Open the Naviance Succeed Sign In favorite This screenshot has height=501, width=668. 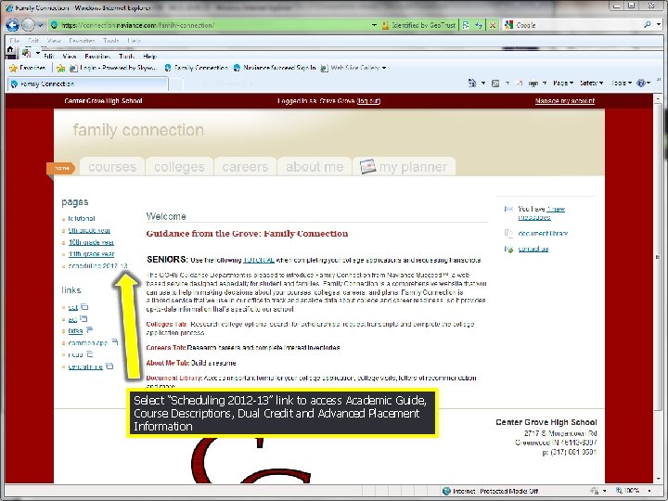coord(275,68)
